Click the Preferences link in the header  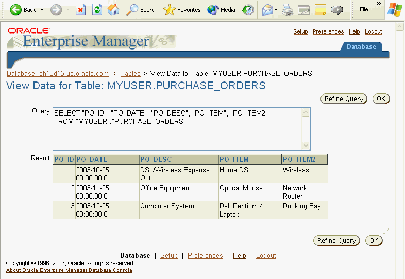(328, 32)
